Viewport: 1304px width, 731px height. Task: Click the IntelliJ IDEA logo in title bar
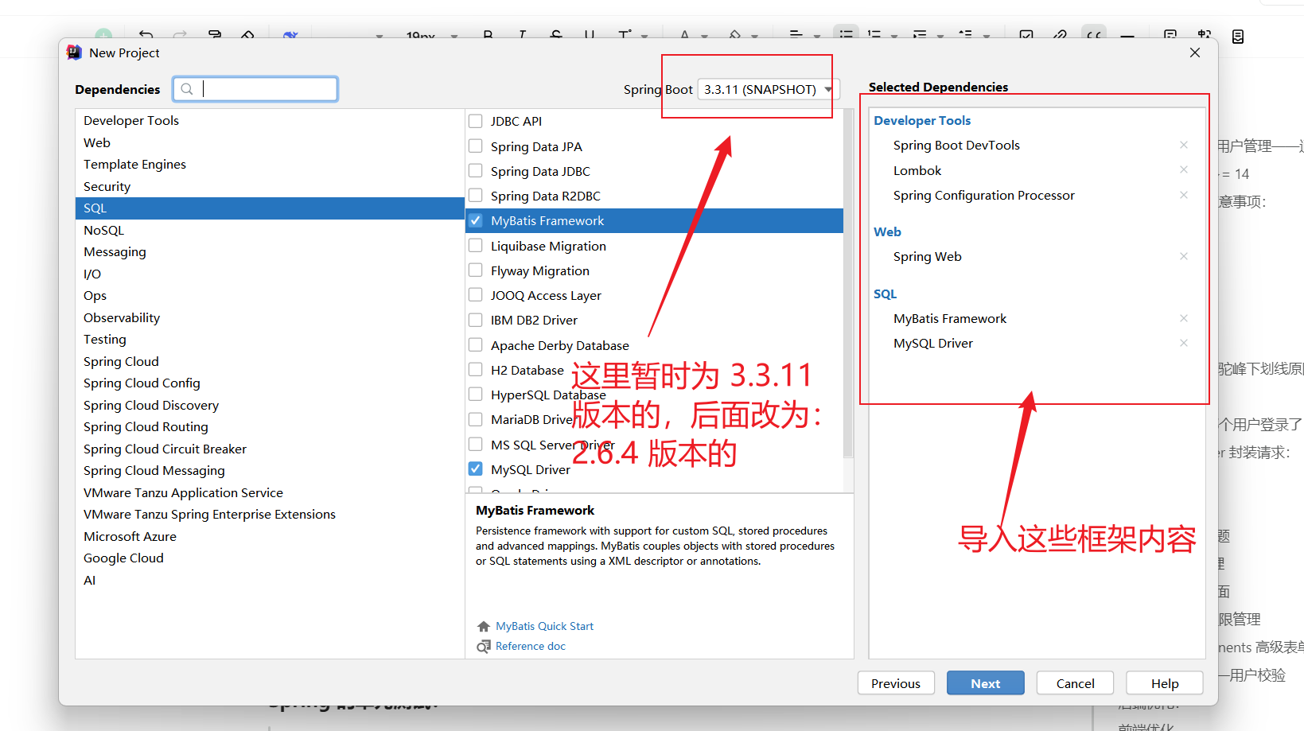click(x=74, y=52)
